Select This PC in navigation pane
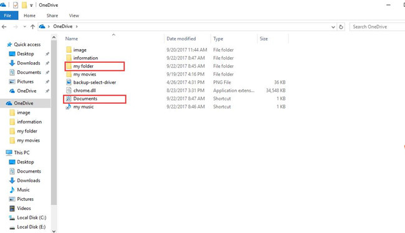This screenshot has height=233, width=405. (x=22, y=153)
